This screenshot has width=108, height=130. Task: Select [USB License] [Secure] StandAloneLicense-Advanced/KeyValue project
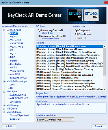[69, 89]
